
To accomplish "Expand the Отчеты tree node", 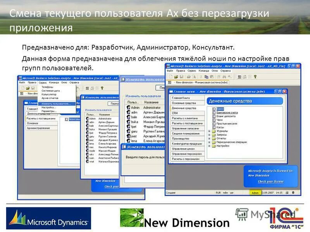I will pyautogui.click(x=209, y=138).
